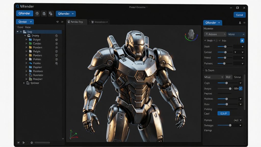Open the dropdown arrow on the Sorioge row
Viewport: 261px width, 147px height.
click(x=240, y=125)
